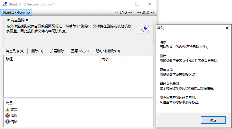Open the BlankAndSecure menu
This screenshot has height=129, width=232.
pyautogui.click(x=16, y=13)
